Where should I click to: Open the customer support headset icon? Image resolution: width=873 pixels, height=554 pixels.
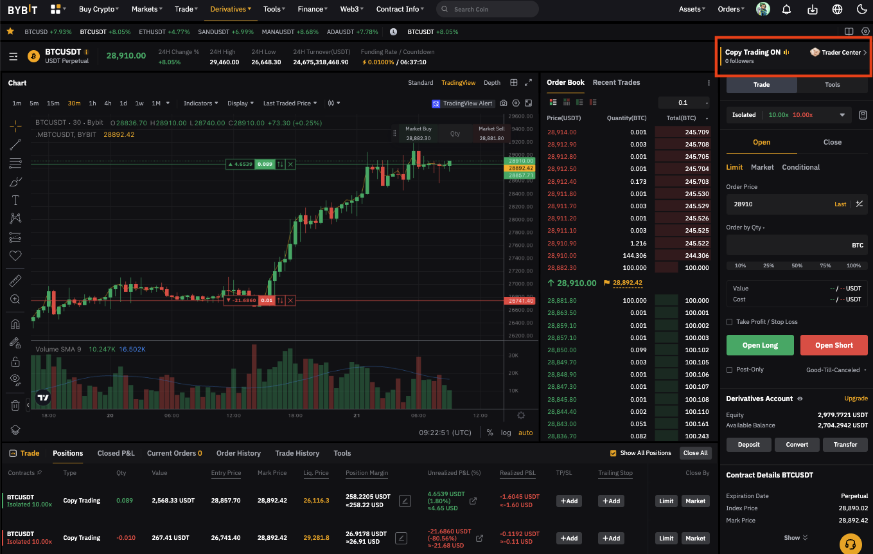pos(851,544)
